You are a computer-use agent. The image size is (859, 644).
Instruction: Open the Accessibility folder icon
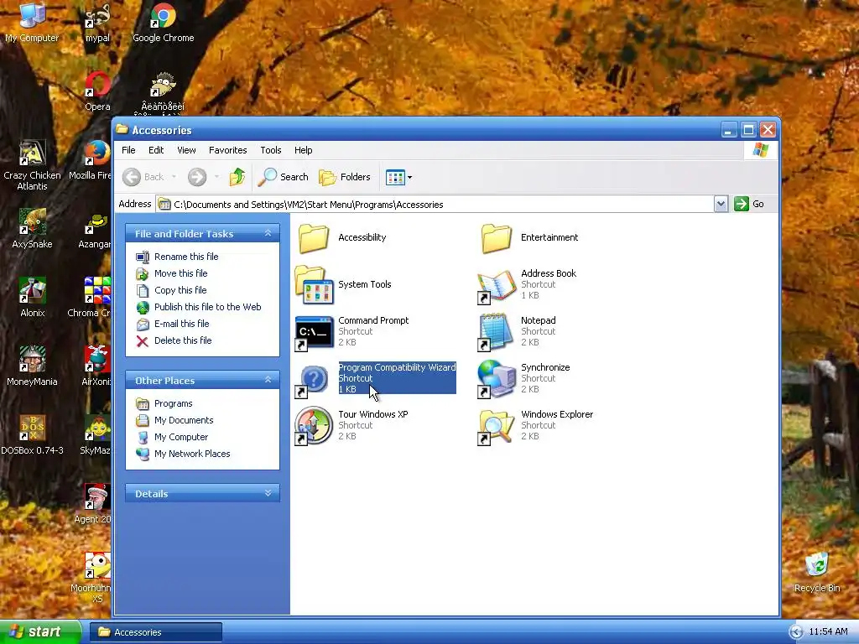pos(314,239)
